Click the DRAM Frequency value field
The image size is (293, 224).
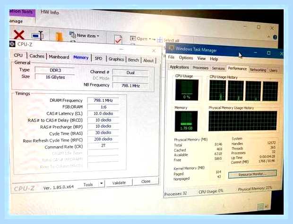[x=103, y=100]
